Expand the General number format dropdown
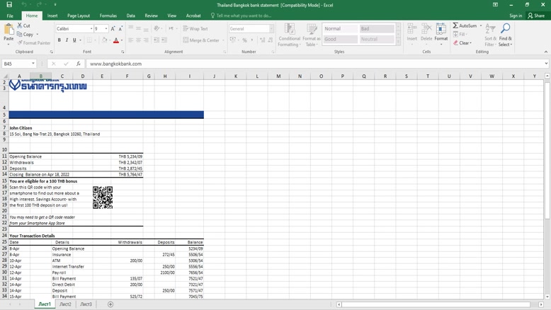Image resolution: width=551 pixels, height=310 pixels. point(271,29)
